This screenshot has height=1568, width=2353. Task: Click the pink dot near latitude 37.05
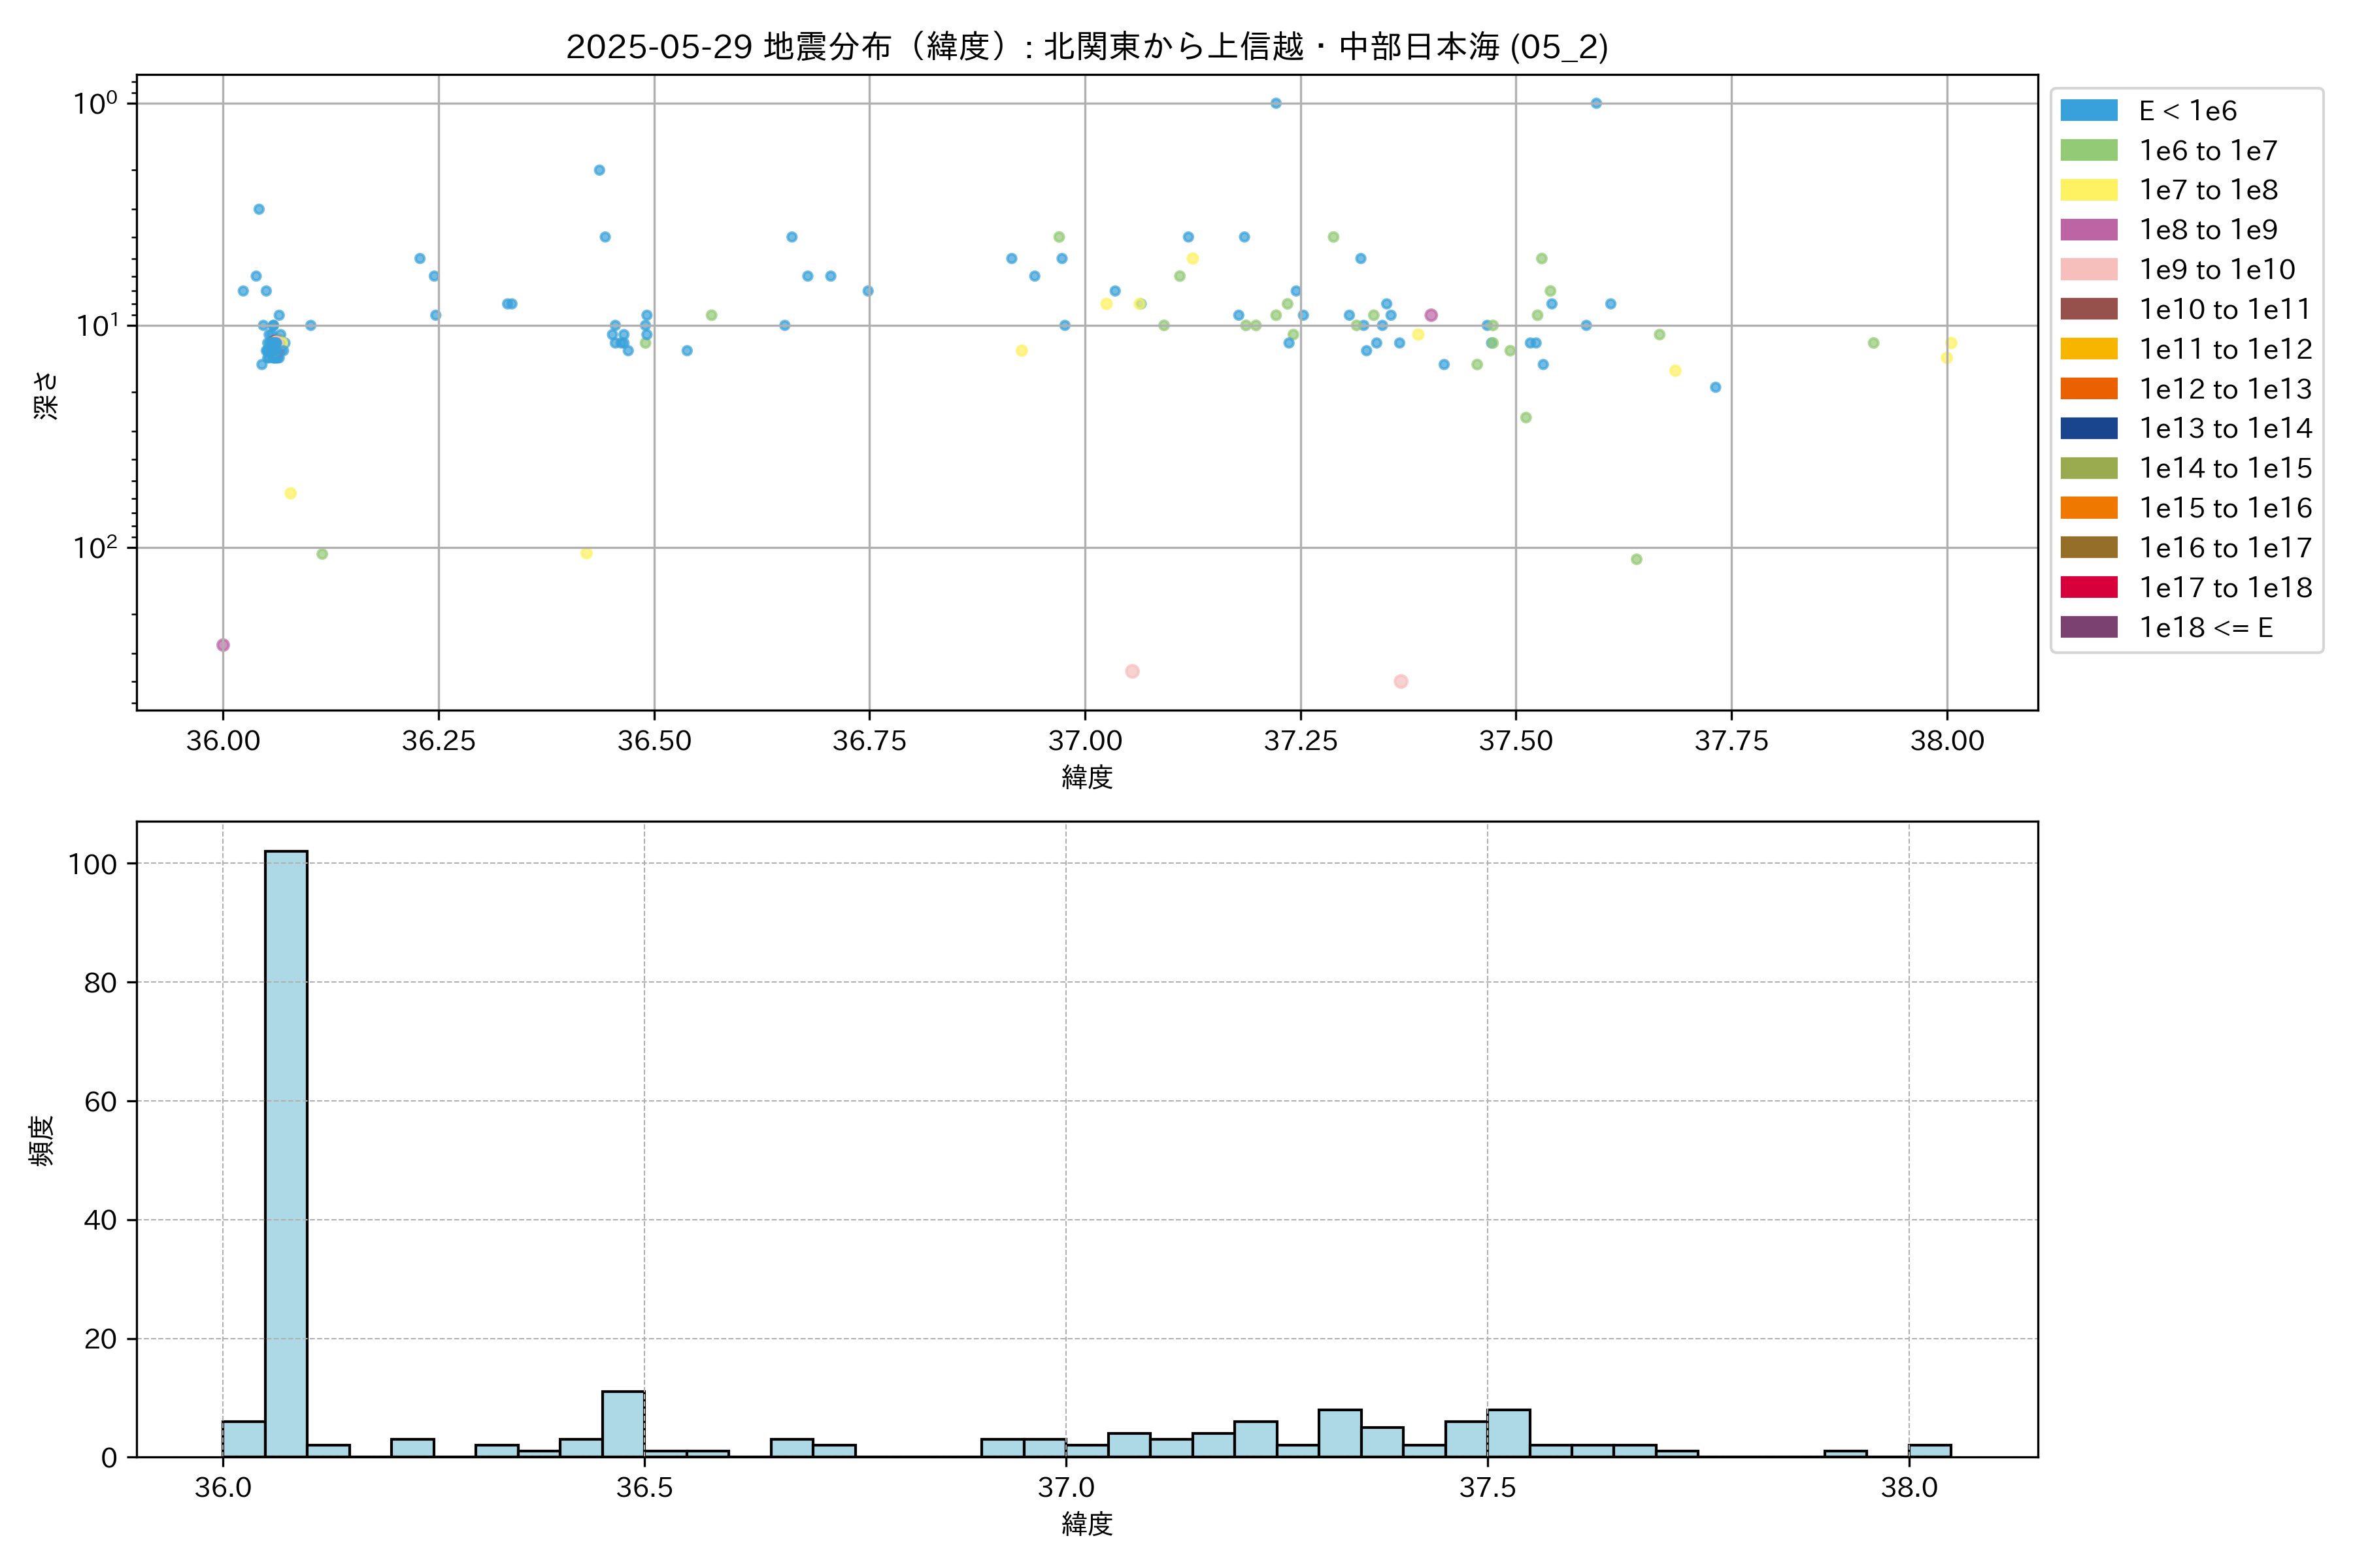point(1131,671)
